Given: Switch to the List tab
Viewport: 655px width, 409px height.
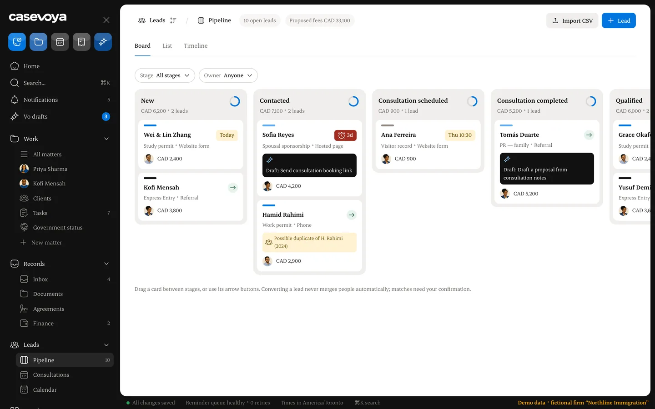Looking at the screenshot, I should (x=167, y=46).
